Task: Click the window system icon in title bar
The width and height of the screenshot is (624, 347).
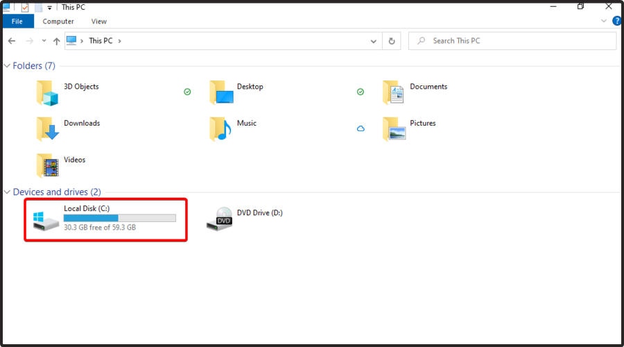Action: click(6, 7)
